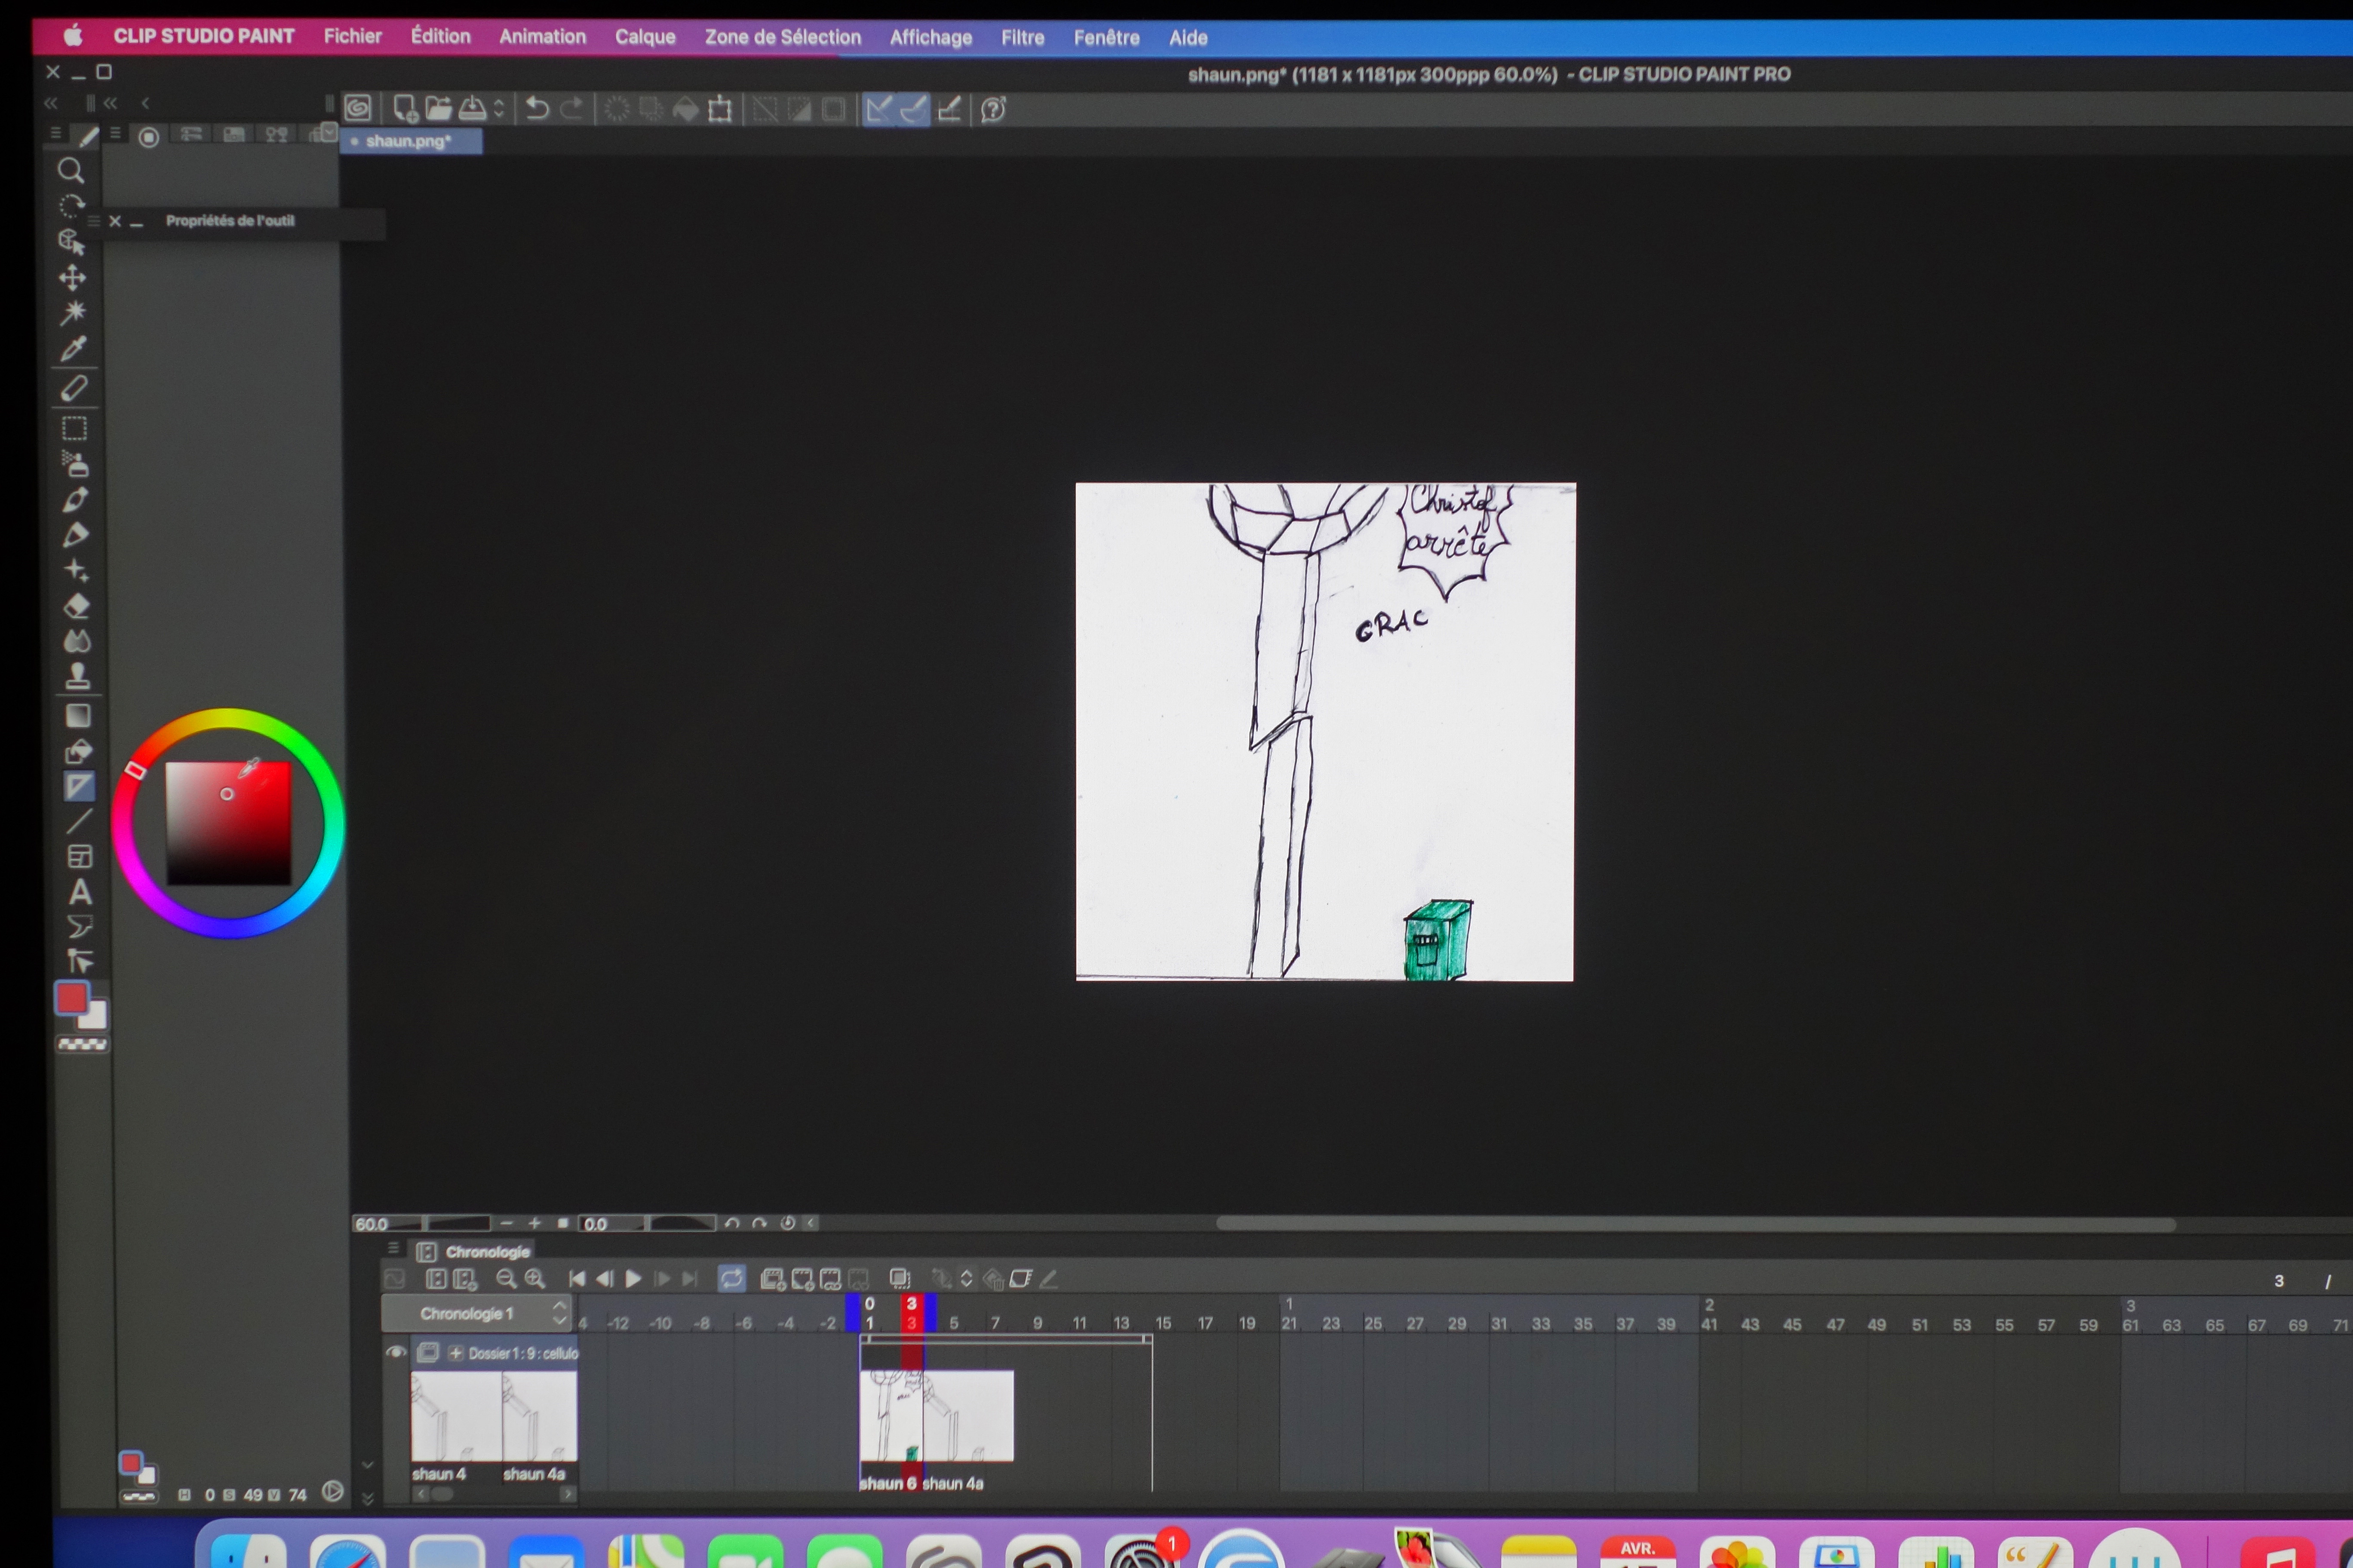Open the Édition menu
This screenshot has width=2353, height=1568.
(440, 36)
